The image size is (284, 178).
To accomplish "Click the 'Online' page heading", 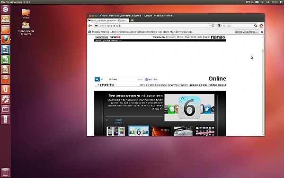I will click(217, 79).
